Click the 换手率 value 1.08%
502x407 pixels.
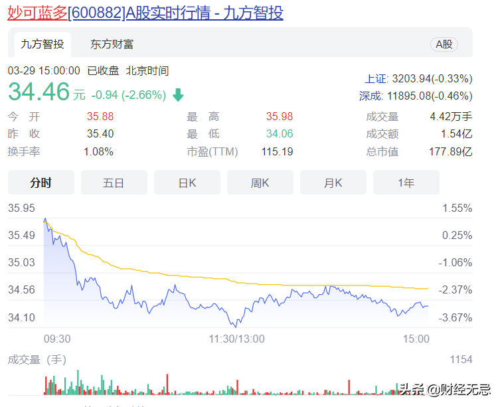[x=98, y=151]
